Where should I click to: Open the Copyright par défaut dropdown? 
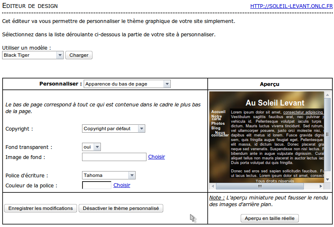[x=113, y=129]
